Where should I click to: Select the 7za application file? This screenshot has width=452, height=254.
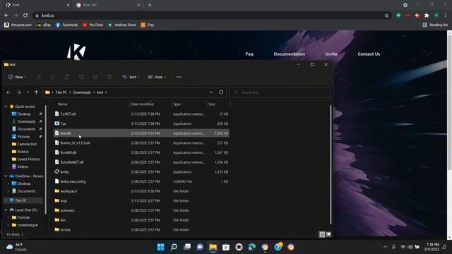[x=141, y=123]
